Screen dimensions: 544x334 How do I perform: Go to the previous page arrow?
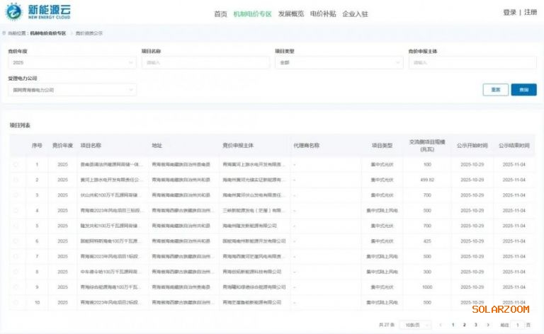click(x=441, y=325)
